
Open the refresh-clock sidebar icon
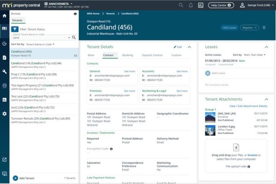(5, 44)
